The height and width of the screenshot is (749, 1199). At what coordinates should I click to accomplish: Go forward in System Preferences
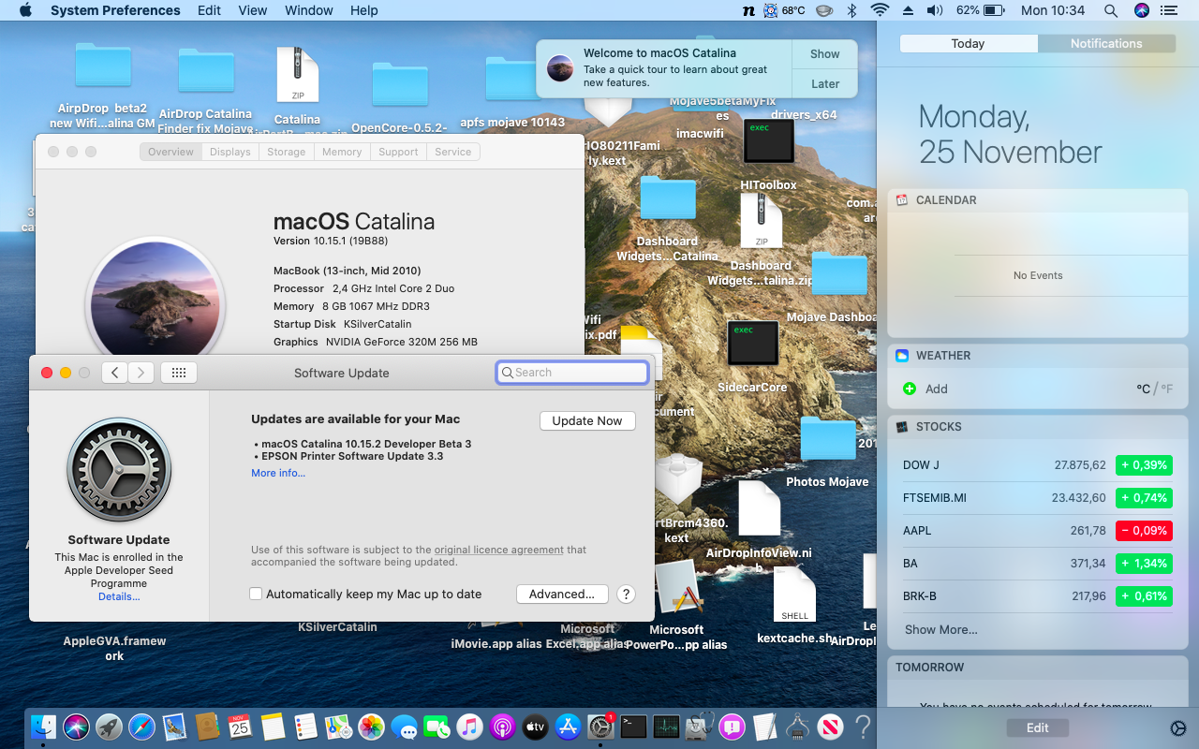point(141,373)
